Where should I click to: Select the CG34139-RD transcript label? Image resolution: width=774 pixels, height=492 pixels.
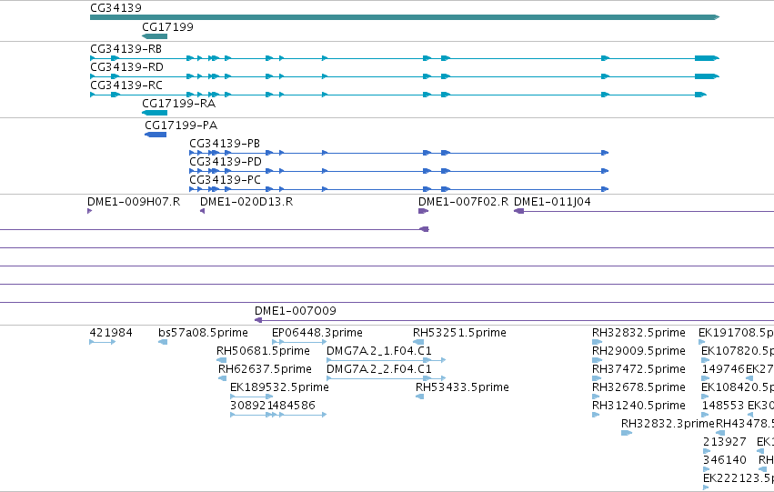[126, 67]
